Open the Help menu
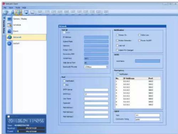 24,7
